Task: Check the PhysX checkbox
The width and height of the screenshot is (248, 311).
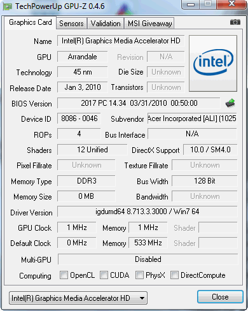Action: 139,275
